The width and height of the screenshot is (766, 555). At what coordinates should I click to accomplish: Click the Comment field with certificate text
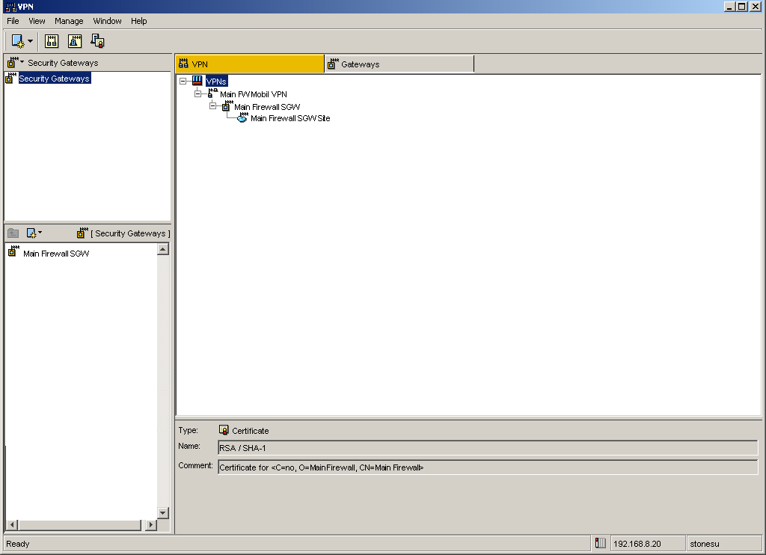(x=487, y=467)
